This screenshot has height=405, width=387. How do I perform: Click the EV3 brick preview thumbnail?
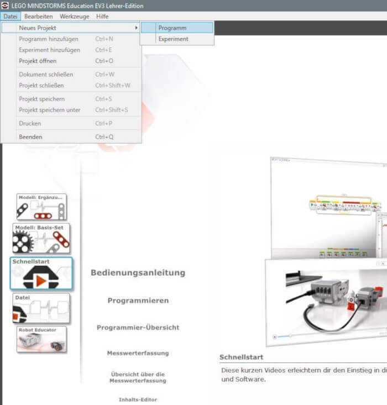(x=326, y=303)
